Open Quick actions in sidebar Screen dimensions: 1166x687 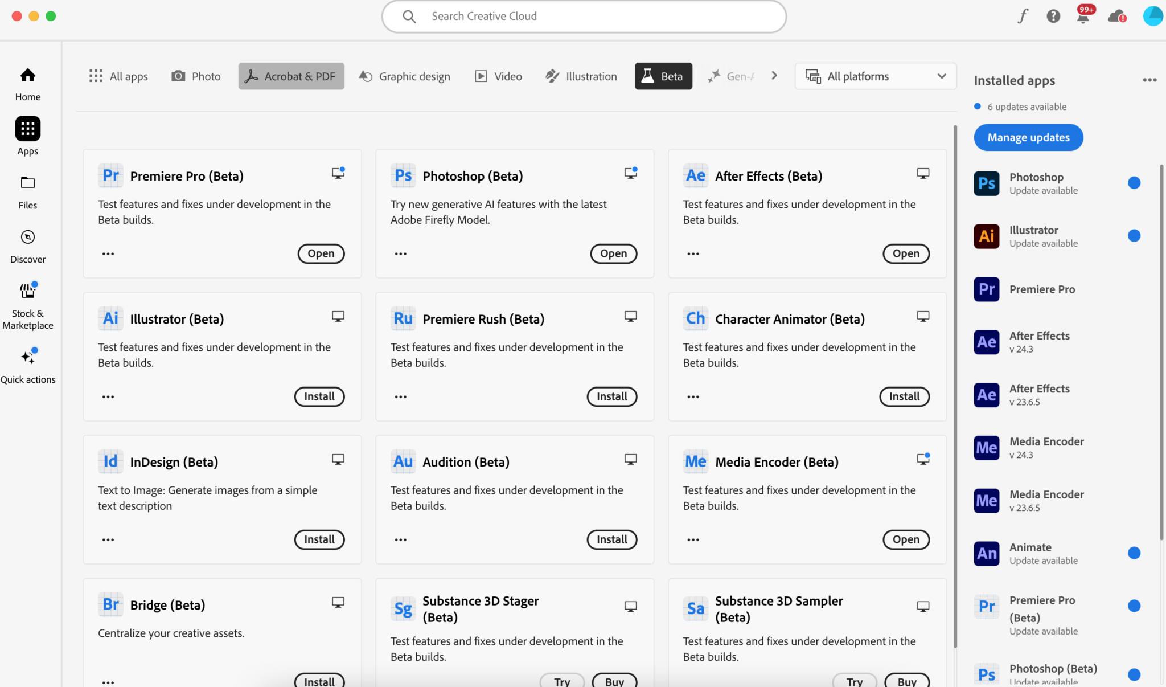27,366
